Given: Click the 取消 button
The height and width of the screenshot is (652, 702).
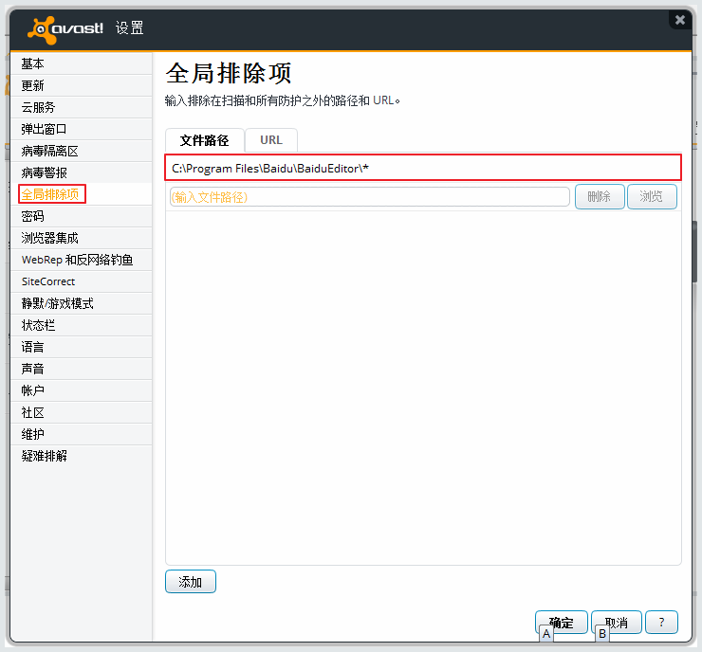Looking at the screenshot, I should click(x=617, y=622).
